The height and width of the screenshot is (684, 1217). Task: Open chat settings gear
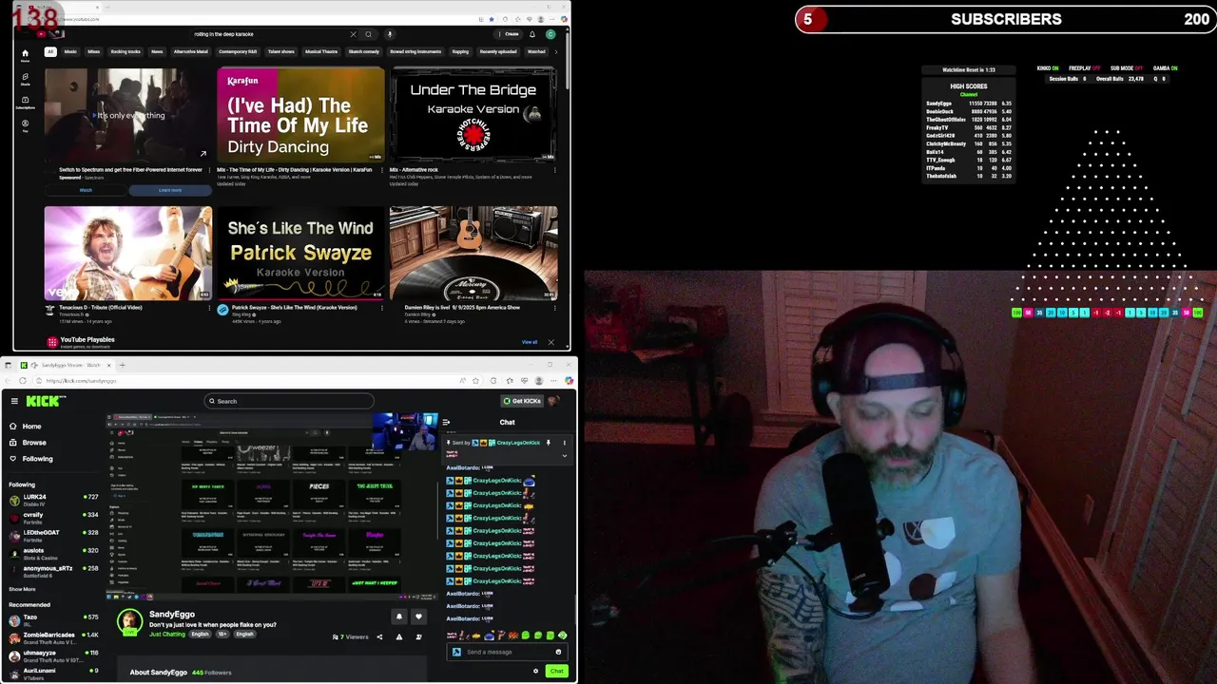tap(535, 671)
